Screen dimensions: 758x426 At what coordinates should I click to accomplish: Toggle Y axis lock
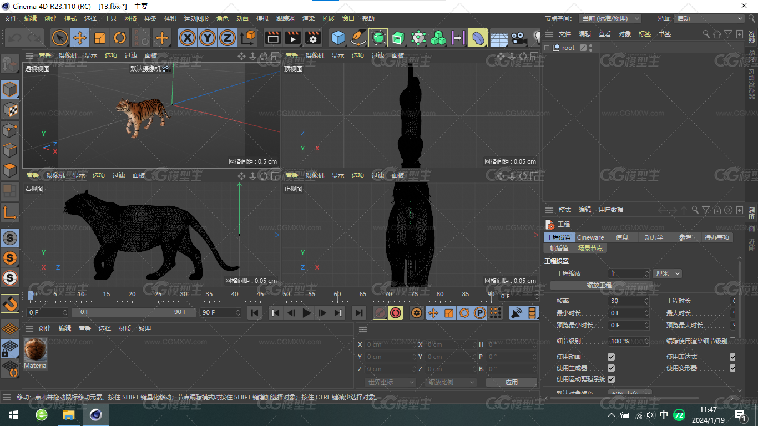point(208,38)
